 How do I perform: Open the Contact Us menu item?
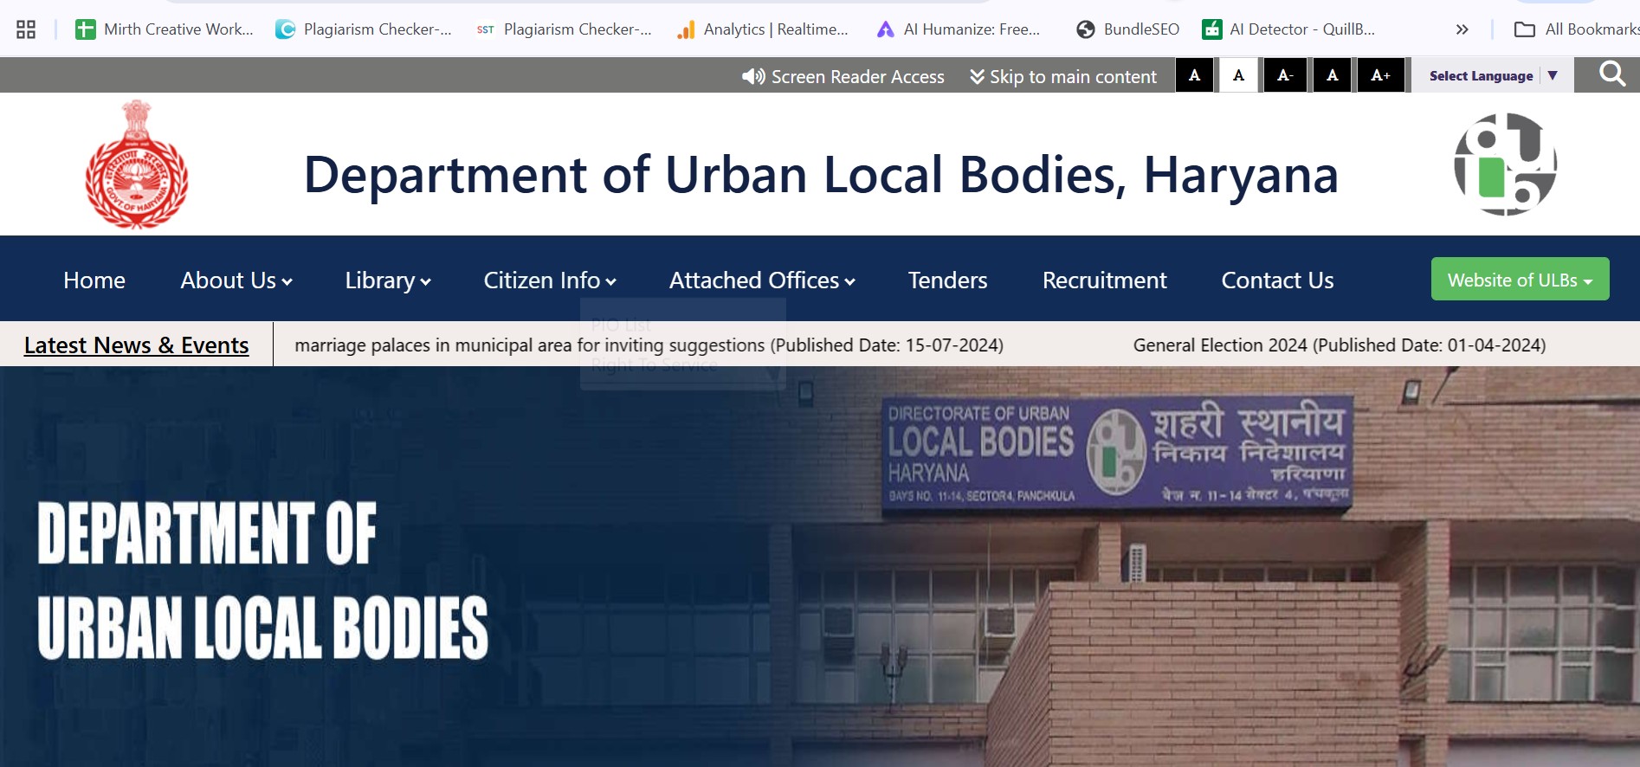[x=1277, y=280]
